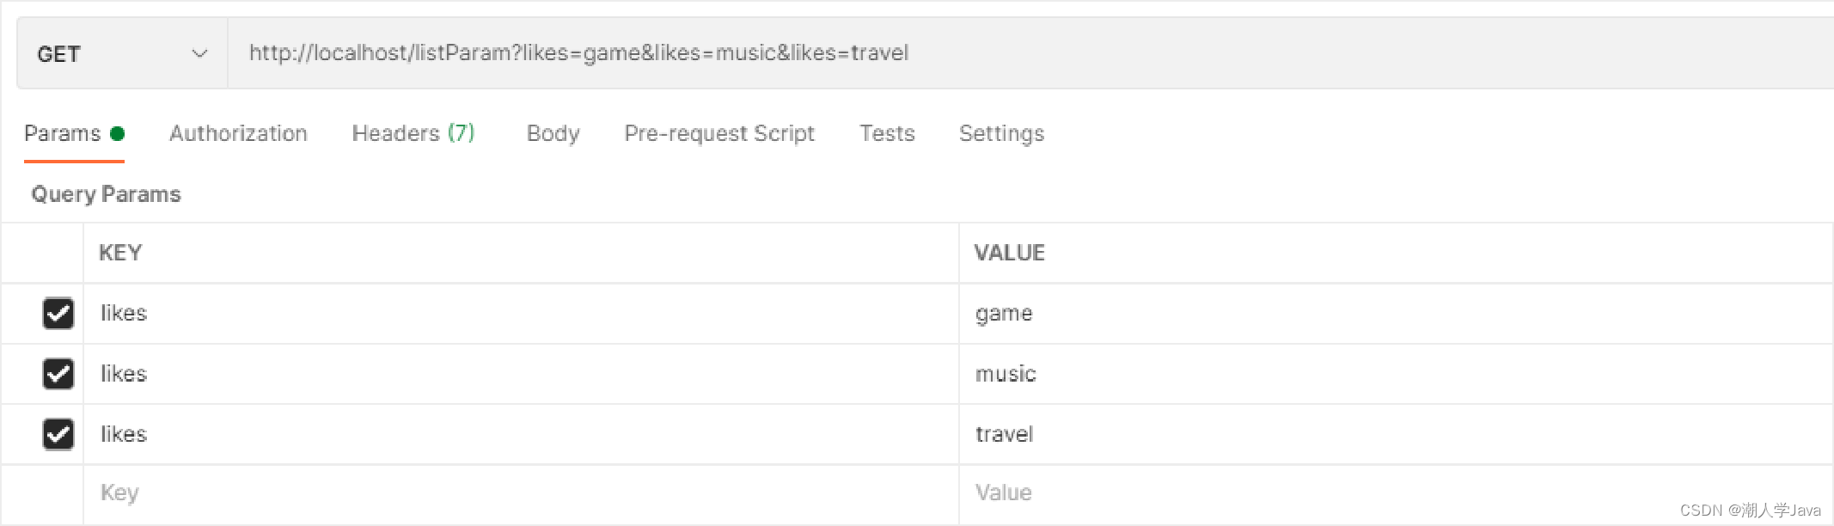This screenshot has width=1834, height=526.
Task: Open the Authorization tab
Action: point(238,134)
